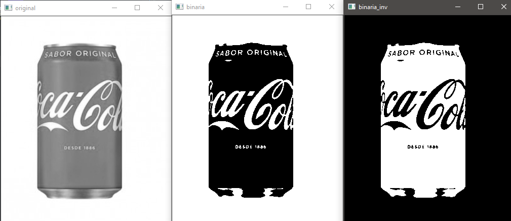Click 'SABOR ORIGINAL' text in original window
Image resolution: width=511 pixels, height=221 pixels.
click(80, 54)
